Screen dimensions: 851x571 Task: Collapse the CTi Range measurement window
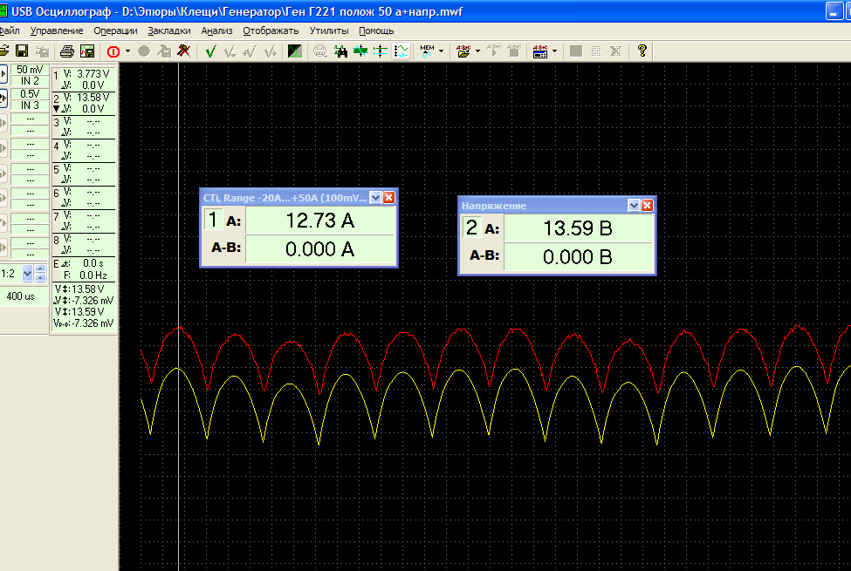375,197
